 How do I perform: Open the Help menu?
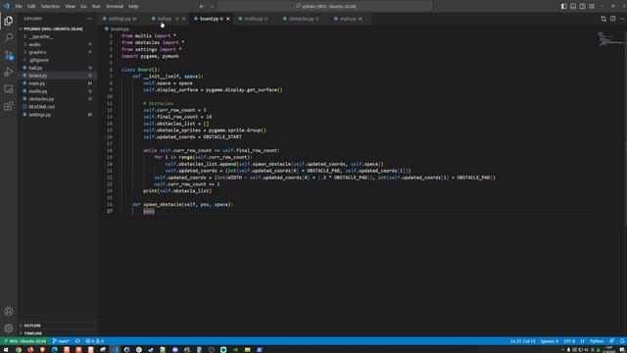point(133,7)
